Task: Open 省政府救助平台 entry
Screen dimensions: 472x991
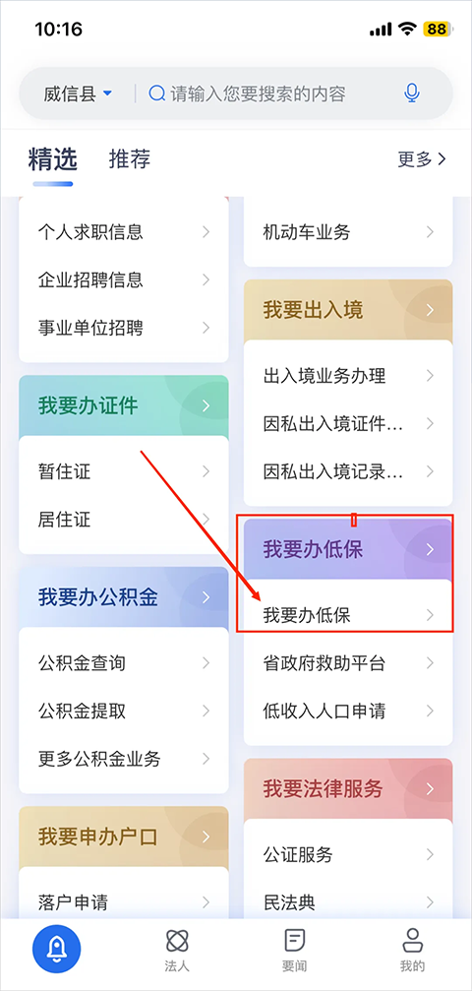Action: pos(348,663)
